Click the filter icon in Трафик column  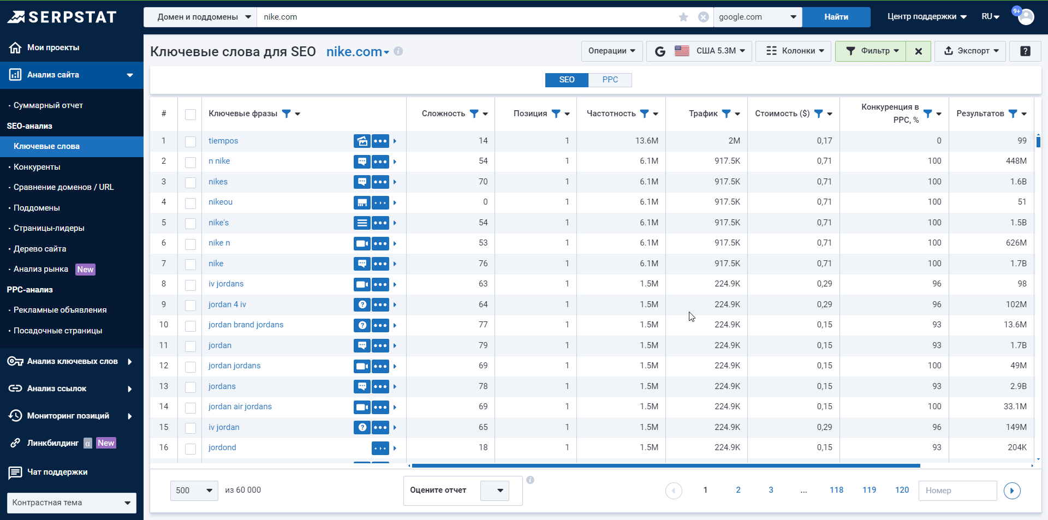726,113
